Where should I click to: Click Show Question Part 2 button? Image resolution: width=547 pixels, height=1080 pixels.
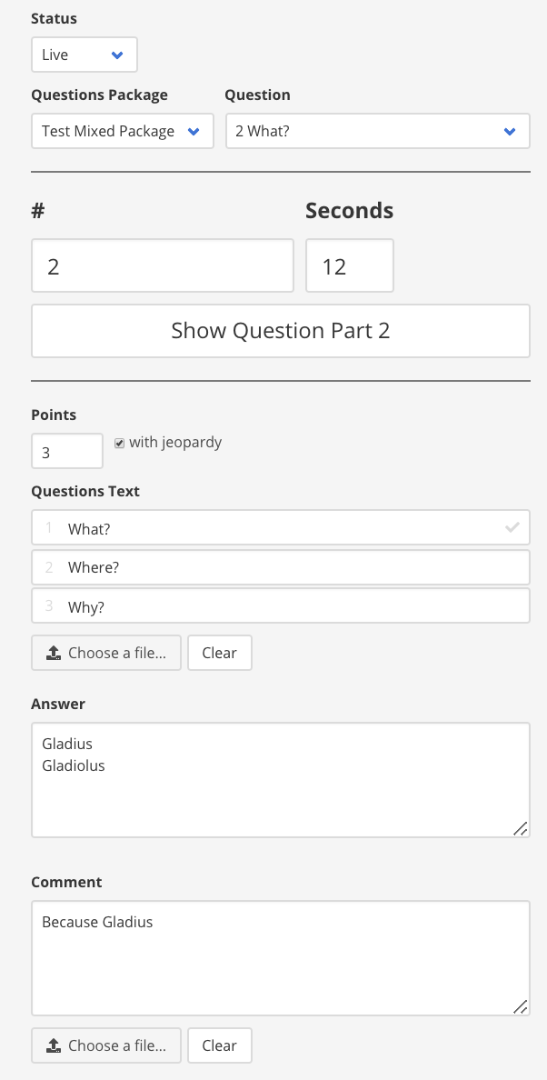(x=281, y=331)
